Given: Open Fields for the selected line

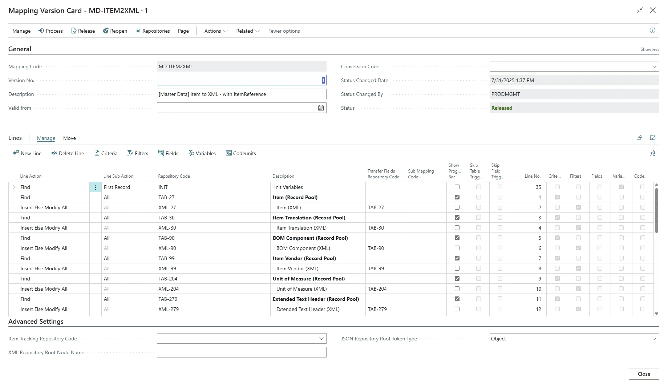Looking at the screenshot, I should pos(168,153).
